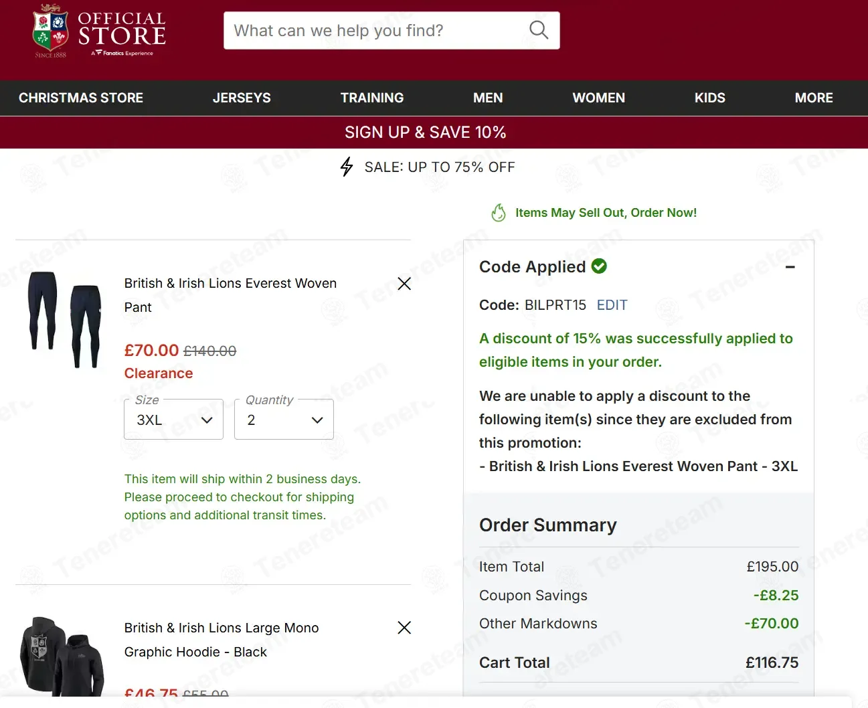This screenshot has width=868, height=708.
Task: Open the black hoodie product thumbnail
Action: (62, 656)
